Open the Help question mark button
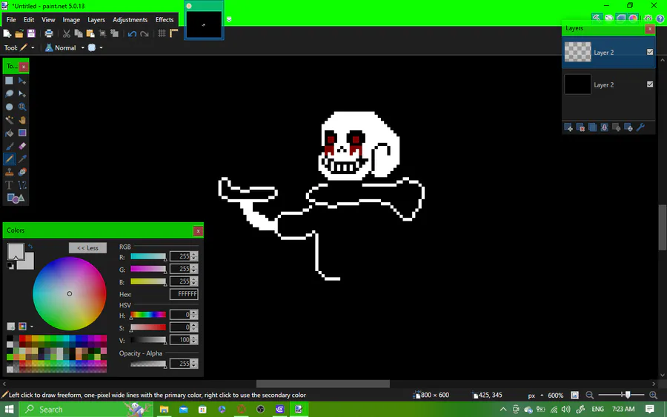This screenshot has width=667, height=417. coord(660,19)
